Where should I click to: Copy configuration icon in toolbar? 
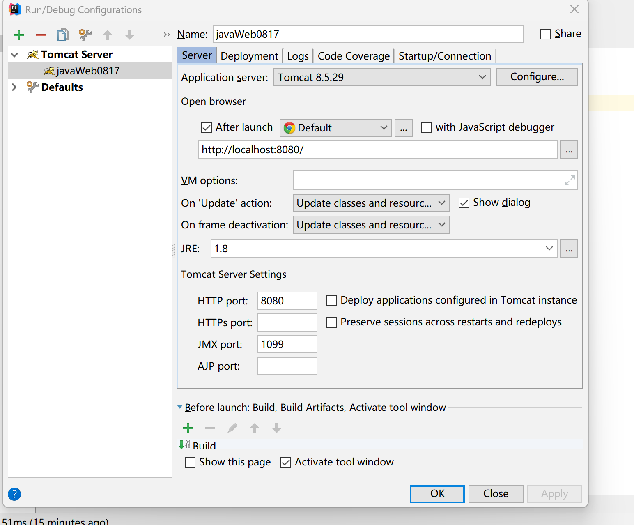point(63,35)
